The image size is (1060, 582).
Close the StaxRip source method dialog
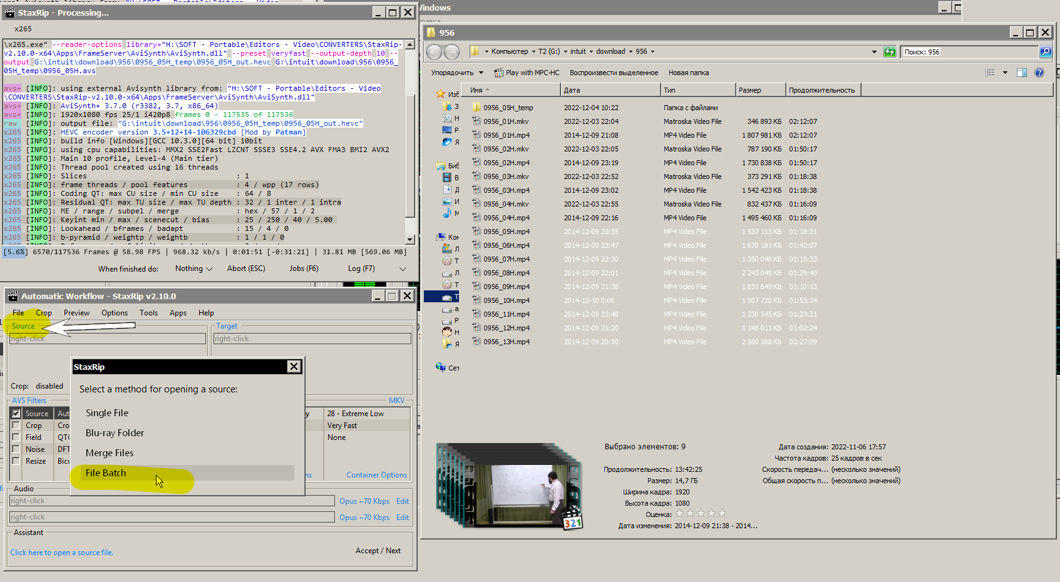(294, 367)
